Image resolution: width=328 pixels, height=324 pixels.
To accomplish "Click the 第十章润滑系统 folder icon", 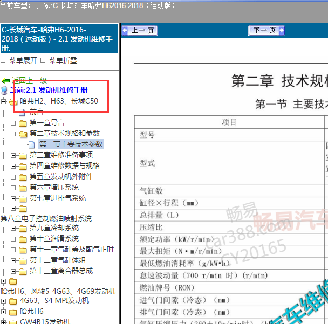I will pyautogui.click(x=23, y=239).
